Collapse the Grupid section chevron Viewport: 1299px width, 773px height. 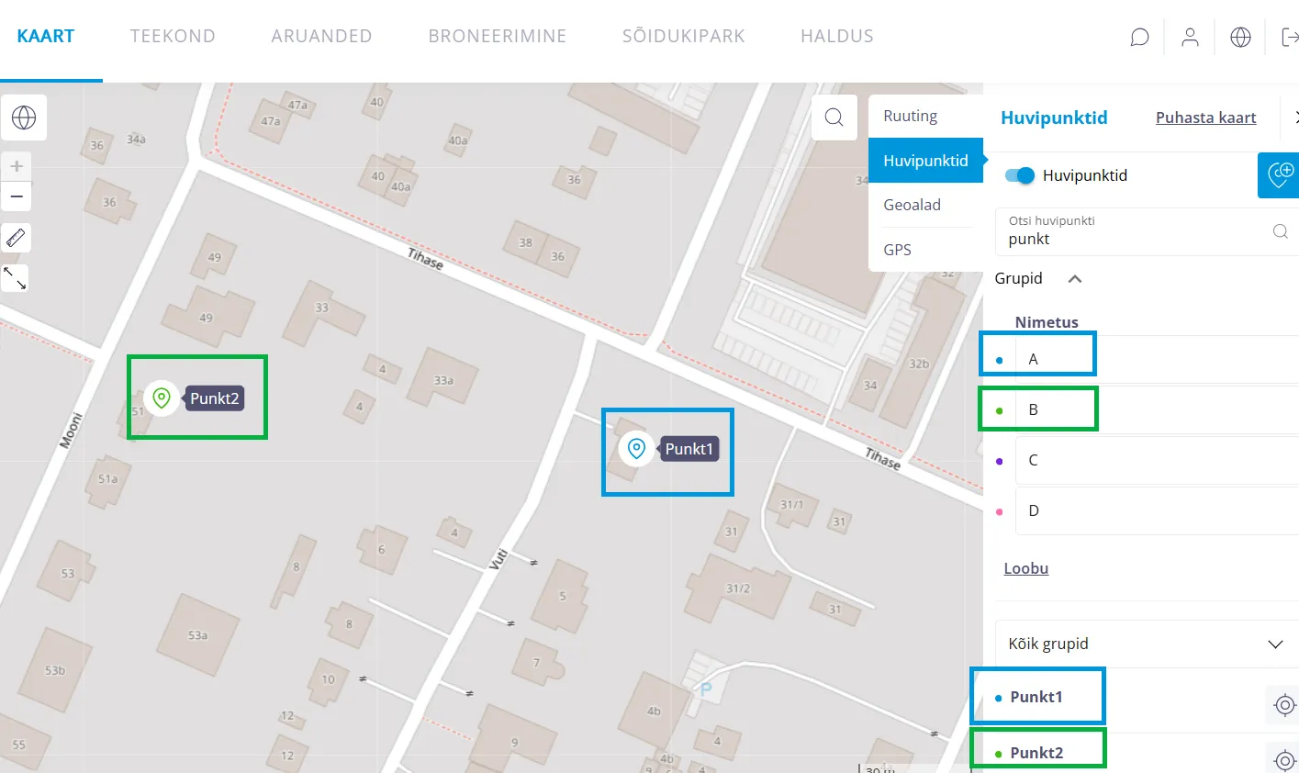tap(1075, 279)
